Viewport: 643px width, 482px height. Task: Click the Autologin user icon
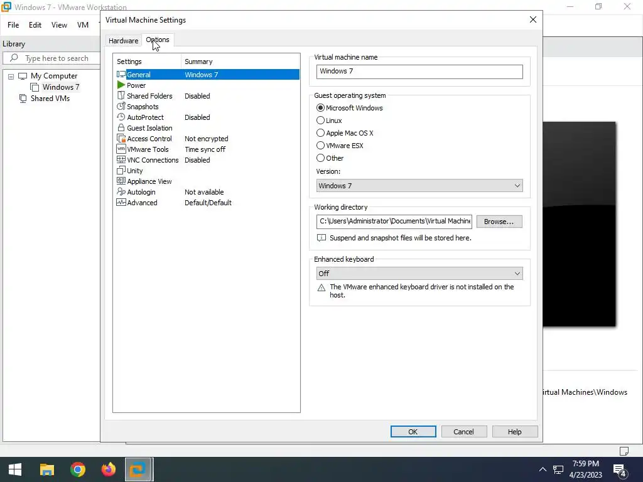coord(121,191)
